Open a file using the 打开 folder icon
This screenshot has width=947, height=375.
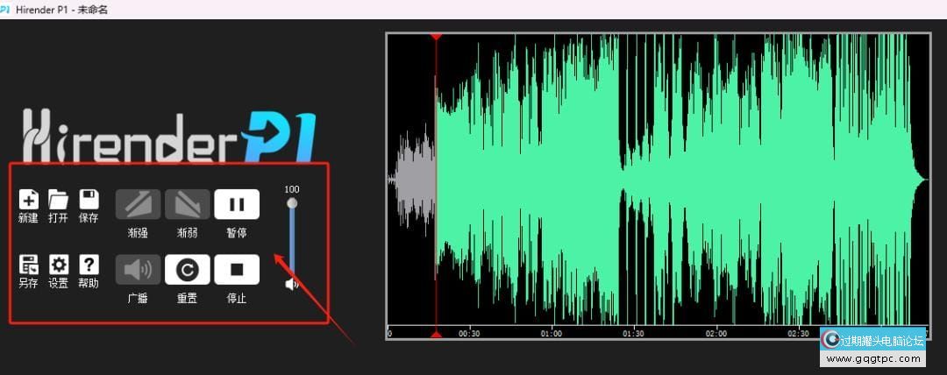(59, 199)
